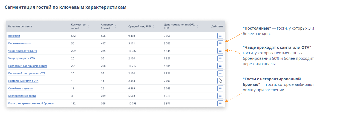Screen dimensions: 343x116
Task: Open Последний раз пришли с ОТА segment
Action: (x=27, y=73)
